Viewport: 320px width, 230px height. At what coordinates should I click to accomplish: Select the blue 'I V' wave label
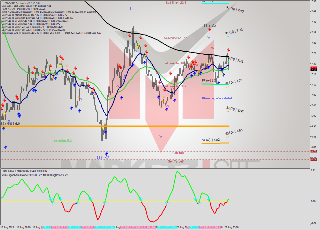pyautogui.click(x=160, y=136)
